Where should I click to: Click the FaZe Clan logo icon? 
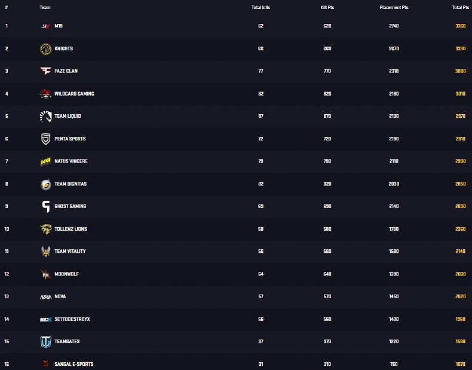coord(45,71)
